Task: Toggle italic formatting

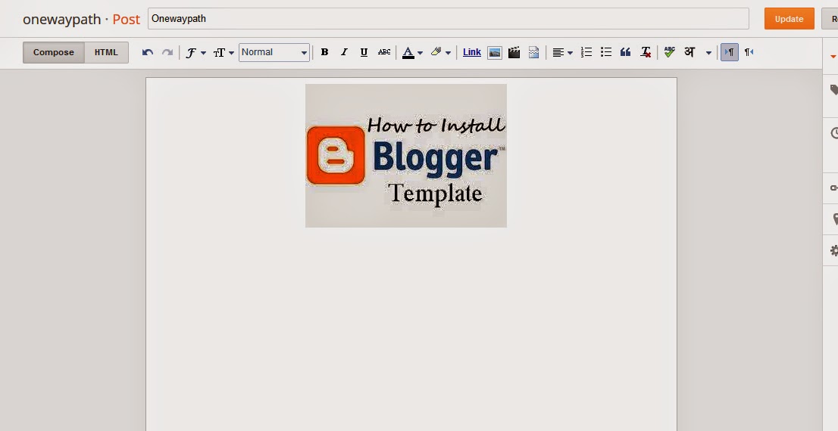Action: (x=344, y=52)
